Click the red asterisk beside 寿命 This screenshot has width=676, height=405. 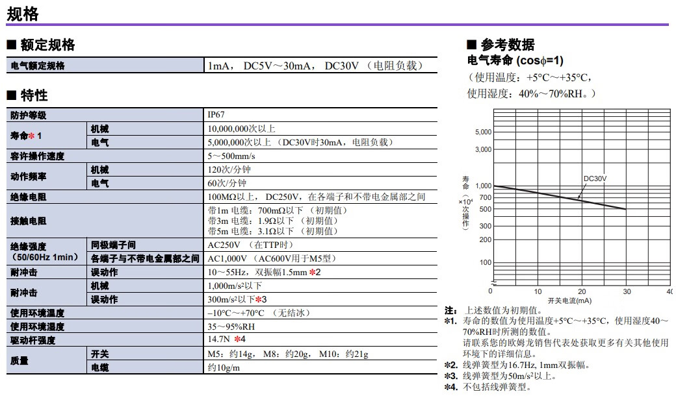(x=31, y=136)
